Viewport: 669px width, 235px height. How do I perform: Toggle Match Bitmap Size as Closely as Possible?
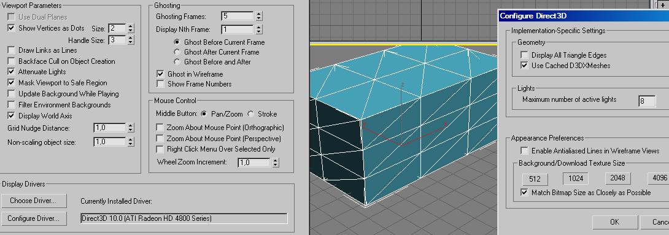[524, 192]
